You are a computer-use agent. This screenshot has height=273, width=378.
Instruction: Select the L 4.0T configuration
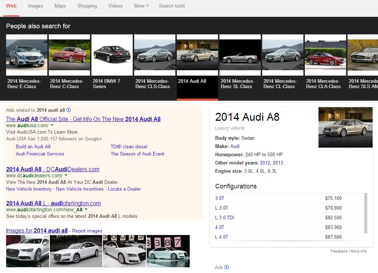[x=222, y=237]
